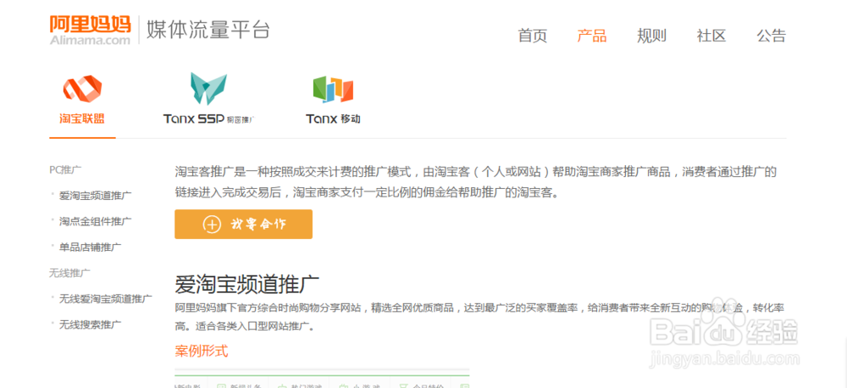Click the PC推广 sidebar heading
The image size is (847, 388).
65,169
